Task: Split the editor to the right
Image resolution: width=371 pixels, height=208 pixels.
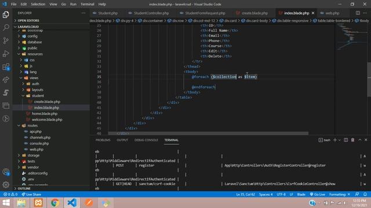Action: click(358, 13)
